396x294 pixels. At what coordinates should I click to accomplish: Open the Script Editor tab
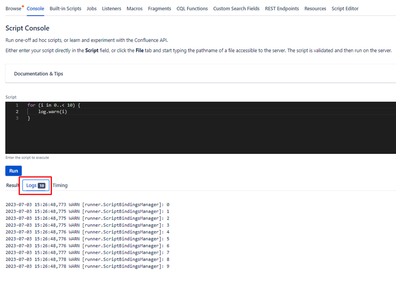[345, 9]
